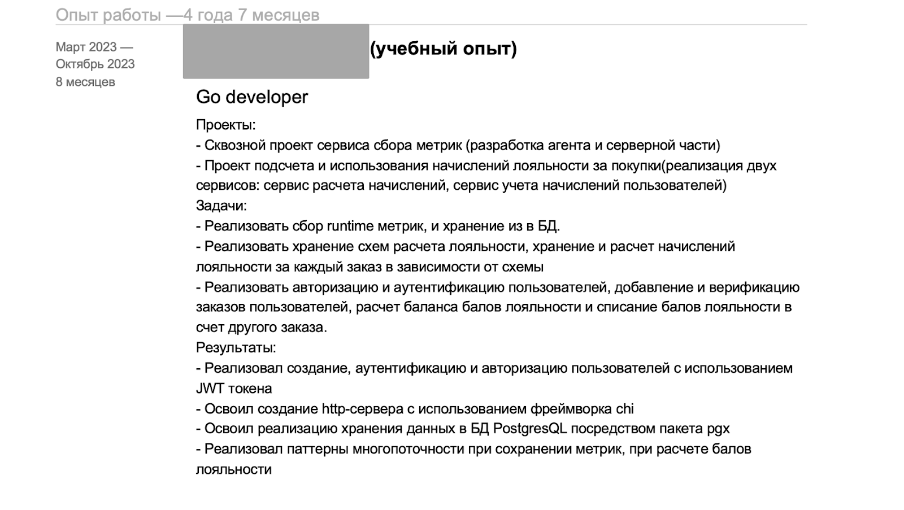
Task: Click the 'Март 2023 —' start date
Action: [x=94, y=47]
